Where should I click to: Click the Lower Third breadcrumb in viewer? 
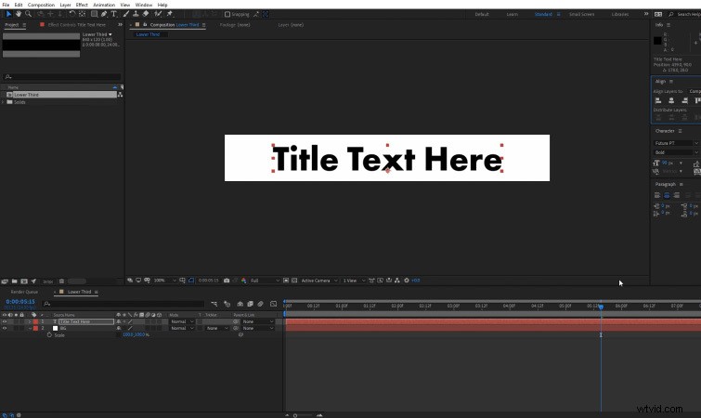tap(148, 34)
